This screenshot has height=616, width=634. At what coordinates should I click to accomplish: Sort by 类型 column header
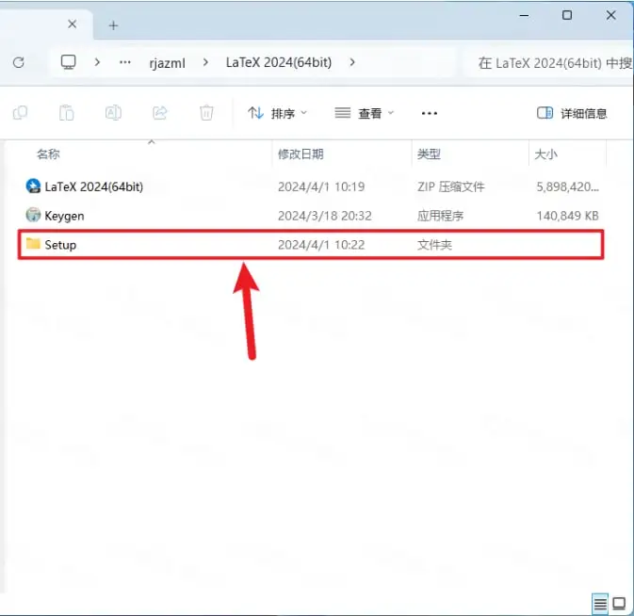click(429, 154)
